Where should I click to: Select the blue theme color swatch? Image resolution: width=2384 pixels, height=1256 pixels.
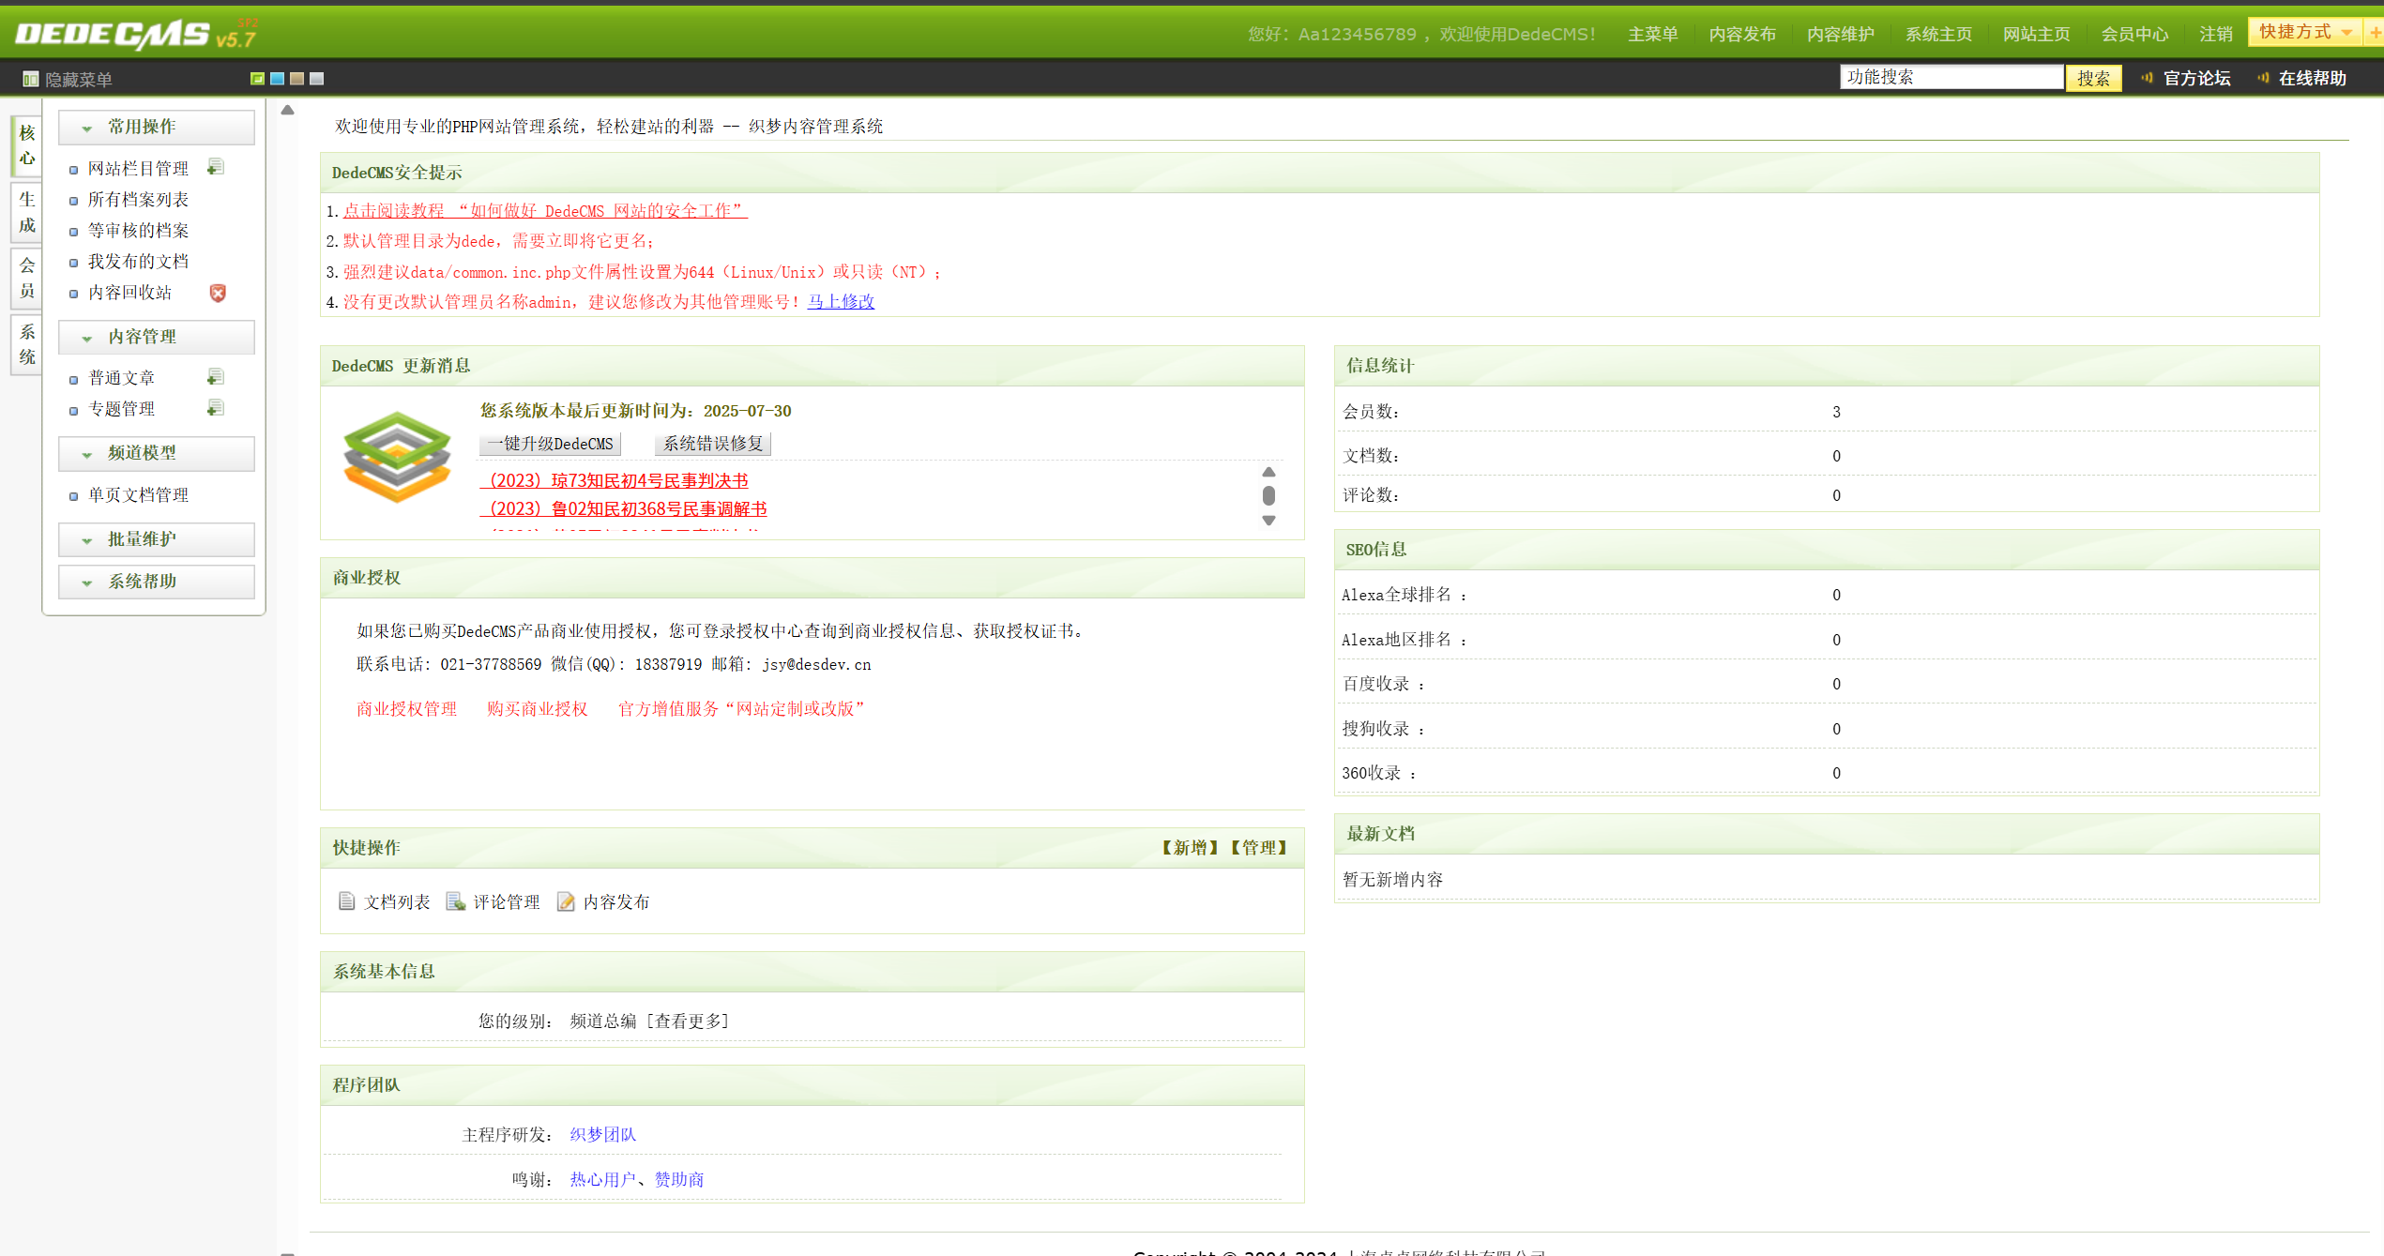(278, 79)
